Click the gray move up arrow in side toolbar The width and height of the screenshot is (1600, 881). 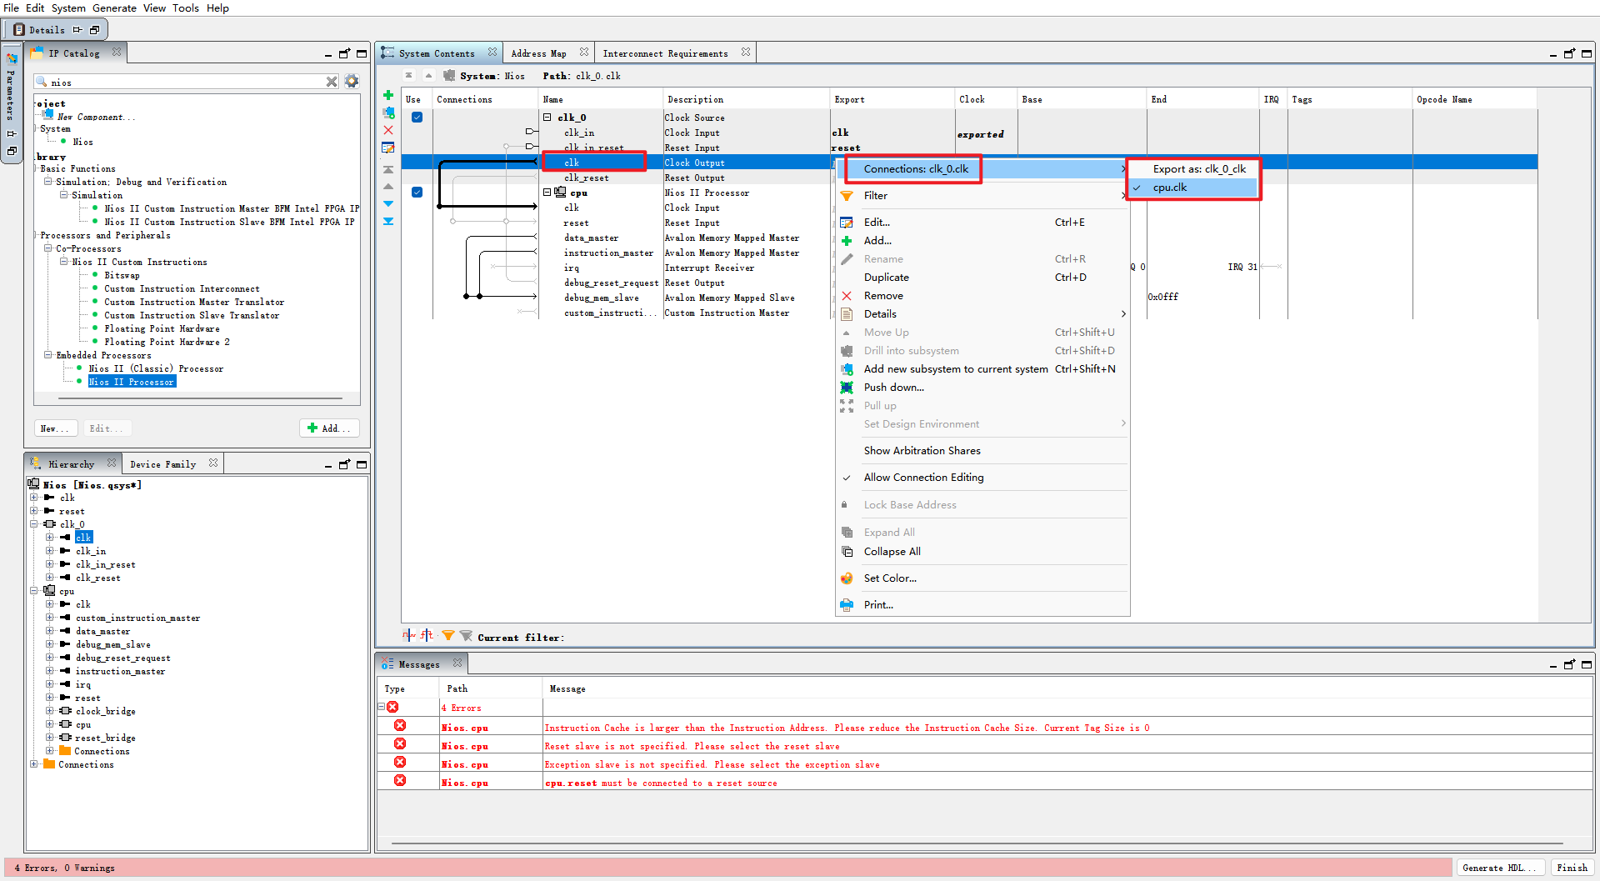point(388,186)
